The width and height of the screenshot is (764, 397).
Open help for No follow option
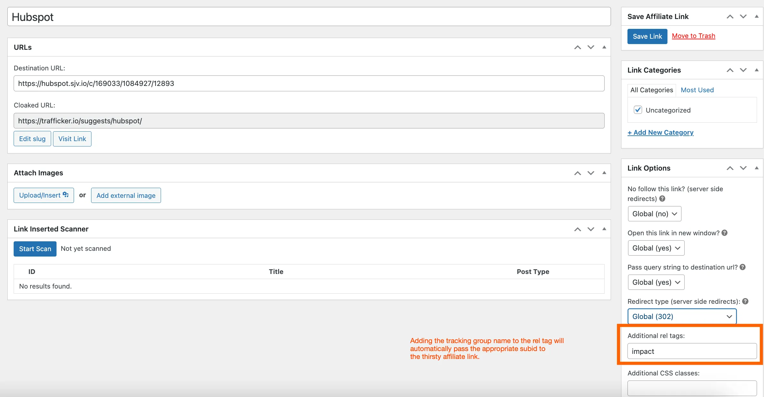[x=662, y=198]
